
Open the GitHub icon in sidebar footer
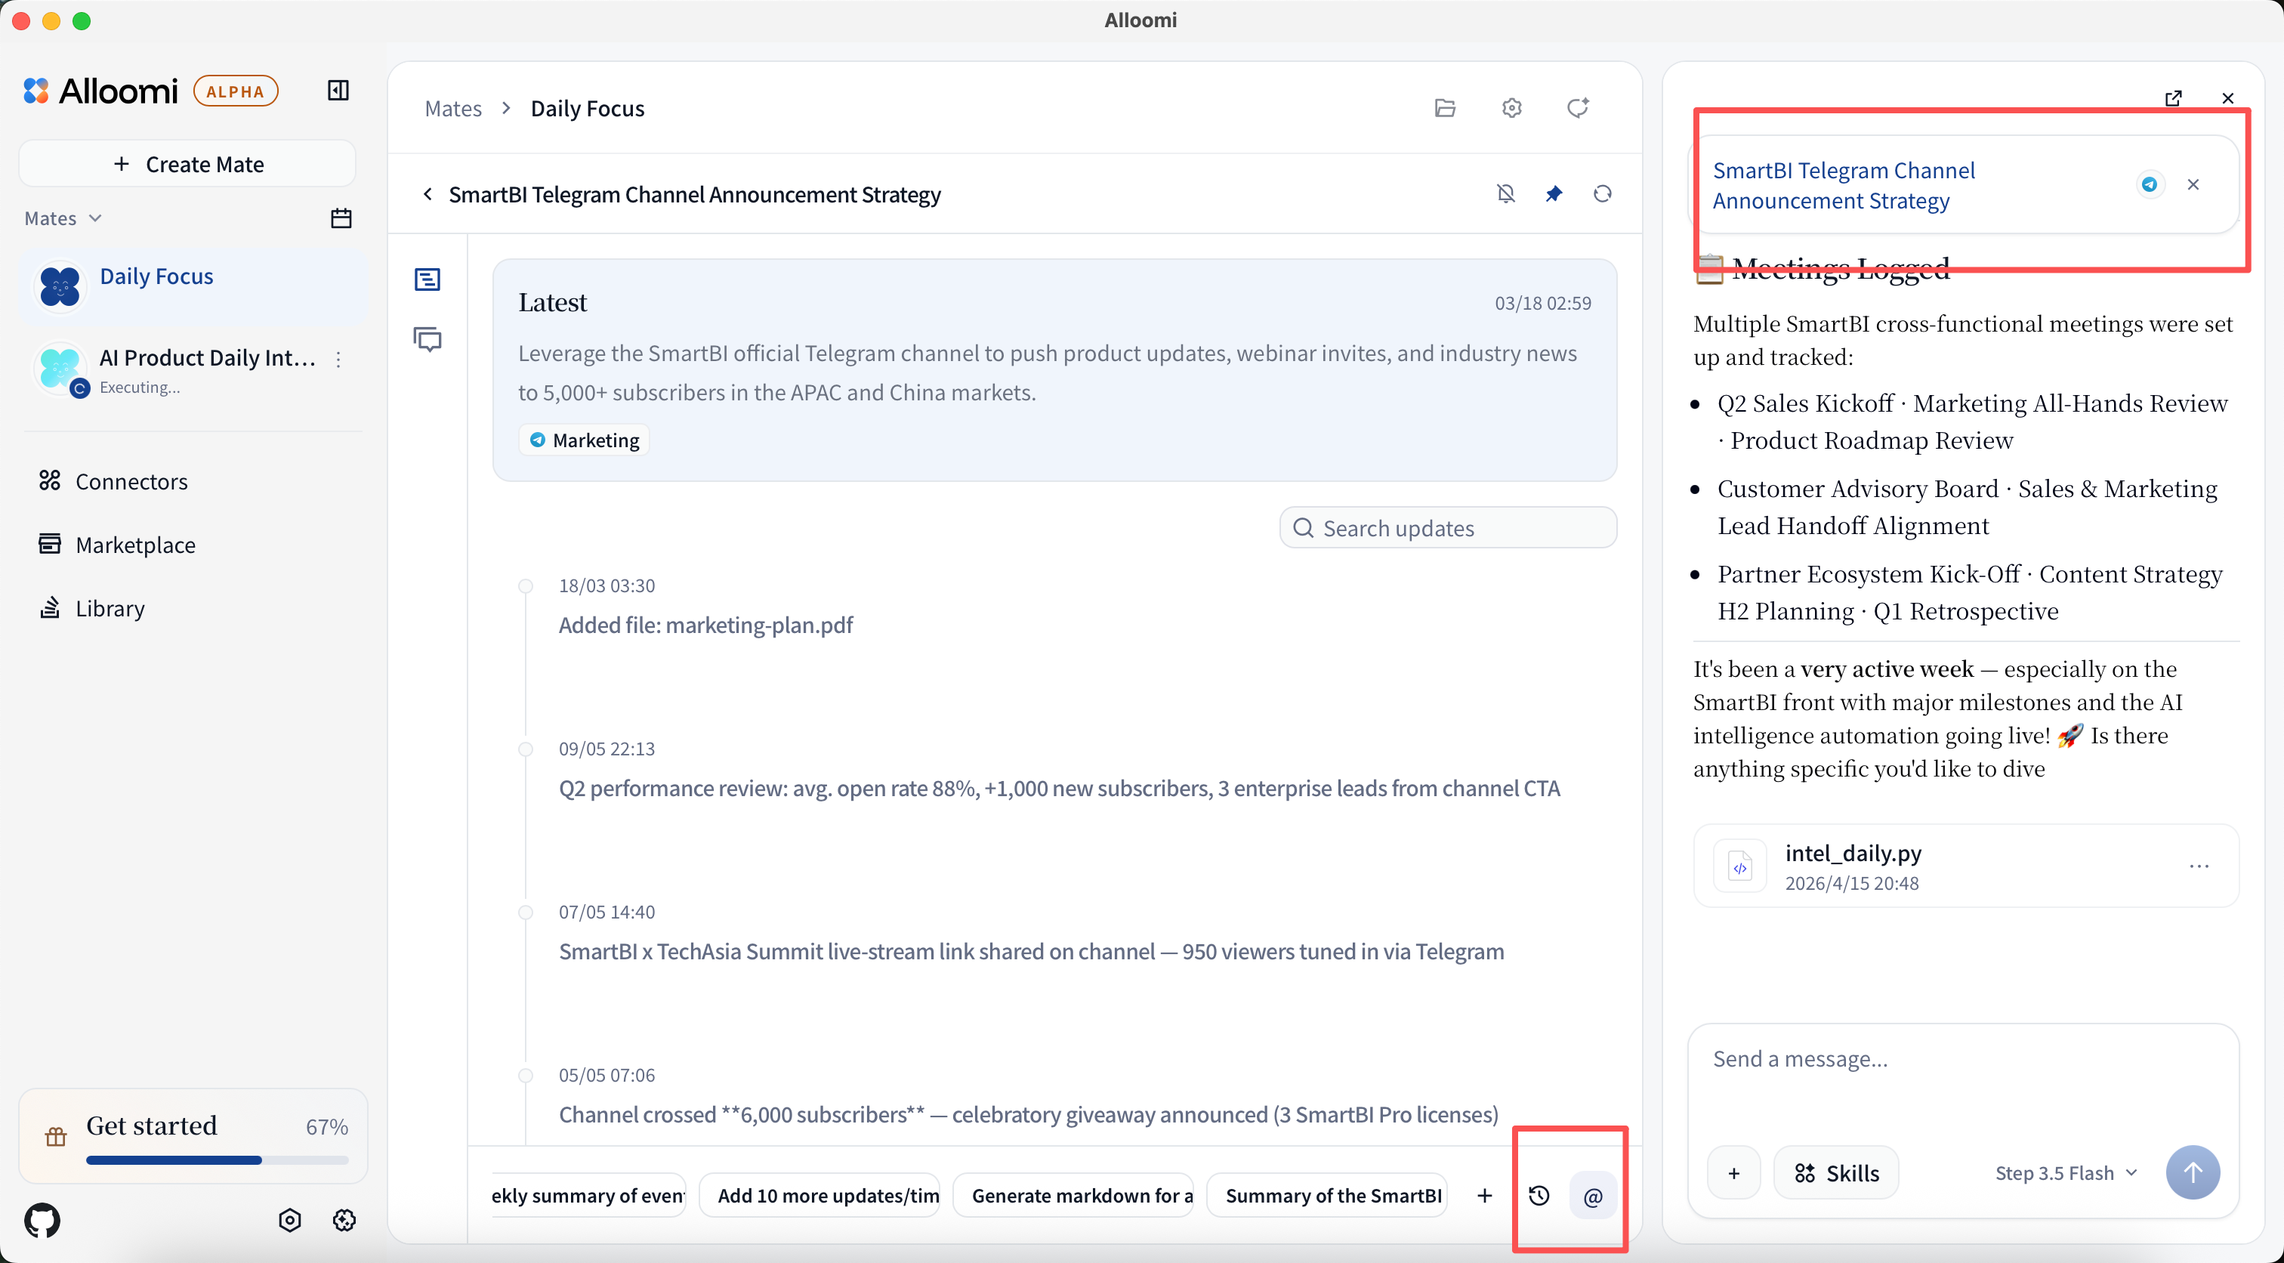(42, 1221)
